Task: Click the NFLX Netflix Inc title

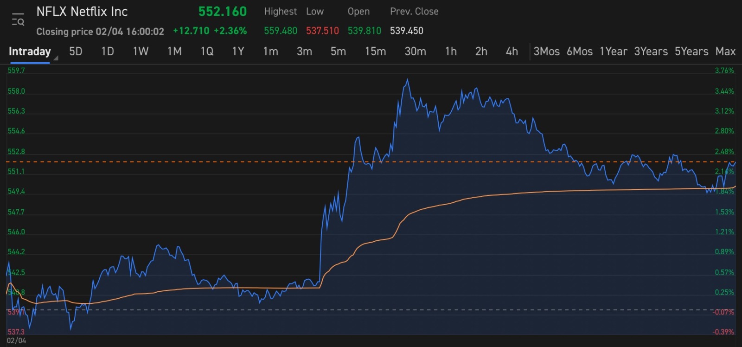Action: click(82, 12)
